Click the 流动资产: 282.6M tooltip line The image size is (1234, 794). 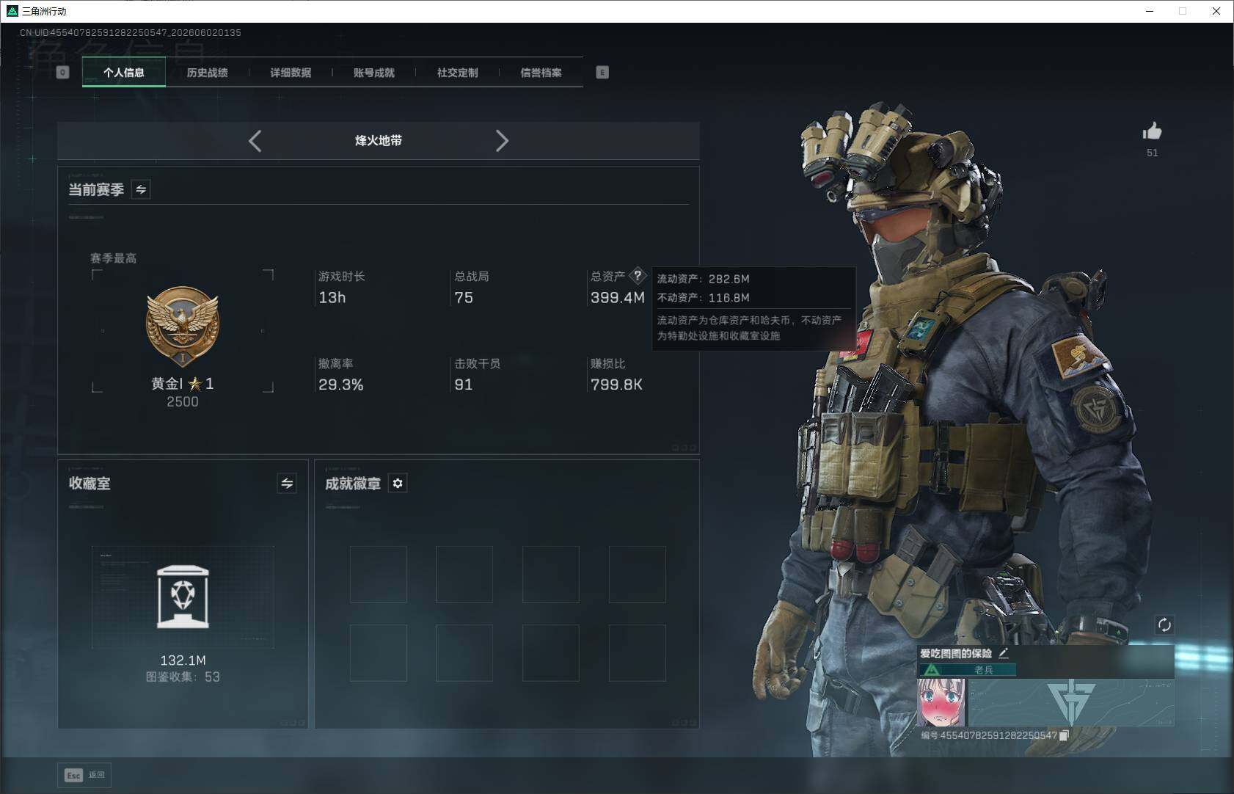(703, 279)
